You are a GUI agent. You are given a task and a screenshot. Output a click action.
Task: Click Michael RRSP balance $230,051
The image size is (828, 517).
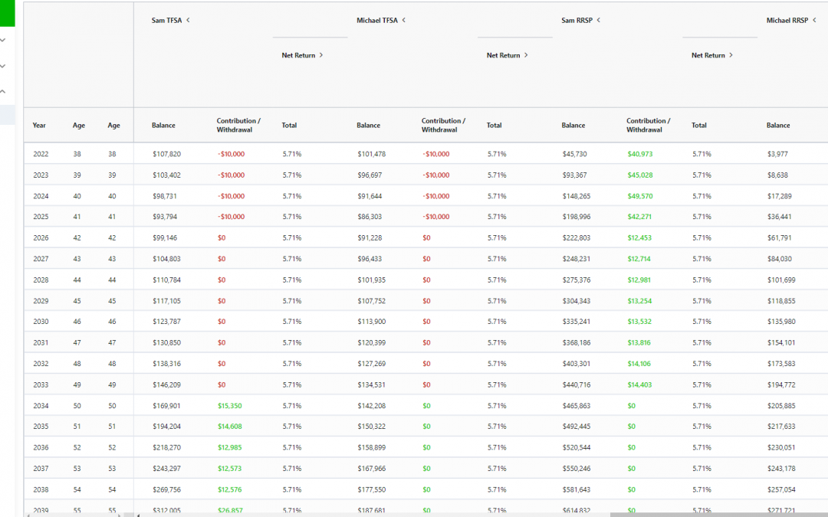click(781, 447)
